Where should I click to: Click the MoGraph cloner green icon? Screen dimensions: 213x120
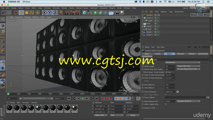(101, 13)
